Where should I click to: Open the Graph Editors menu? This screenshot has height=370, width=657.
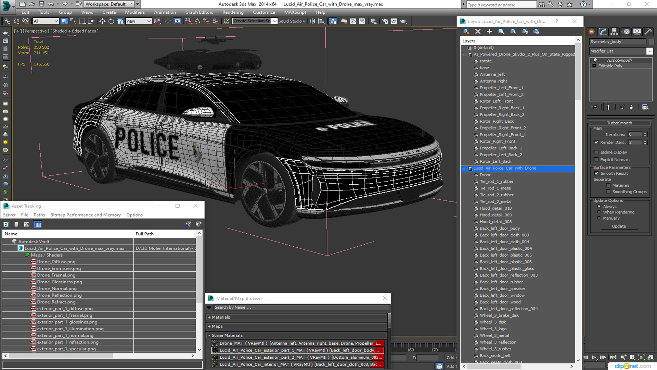point(199,12)
